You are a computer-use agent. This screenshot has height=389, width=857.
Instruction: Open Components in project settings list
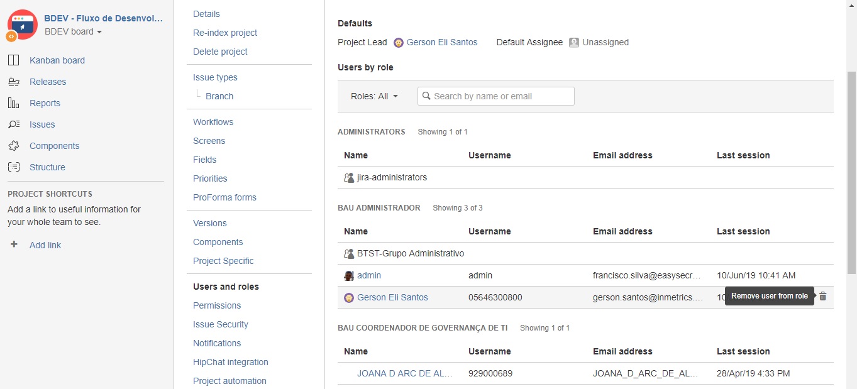(x=218, y=242)
